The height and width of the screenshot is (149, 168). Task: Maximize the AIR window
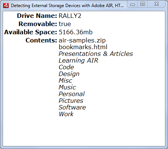[x=143, y=4]
